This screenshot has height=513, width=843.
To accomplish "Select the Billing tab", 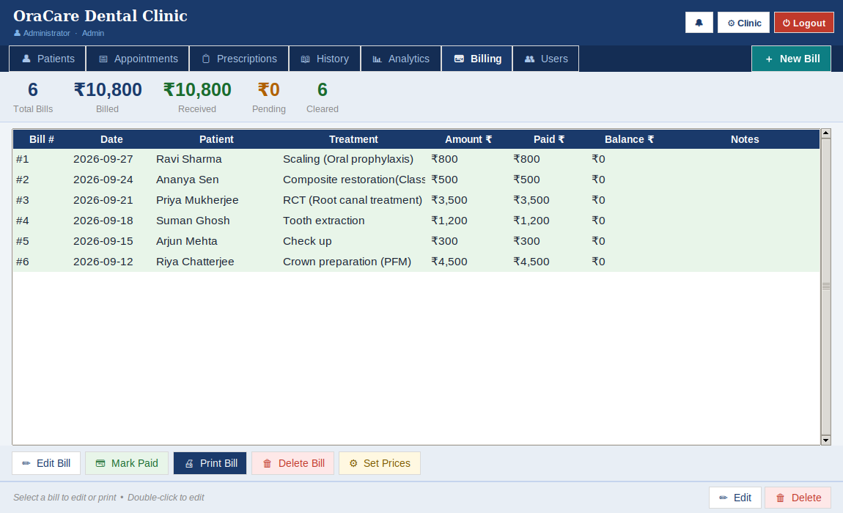I will click(477, 59).
